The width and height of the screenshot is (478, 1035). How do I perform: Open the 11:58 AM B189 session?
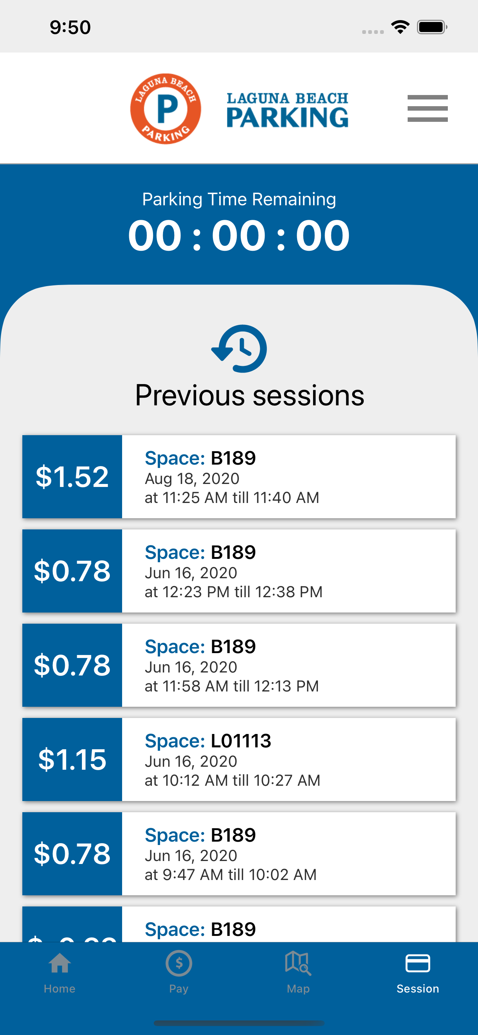(288, 665)
